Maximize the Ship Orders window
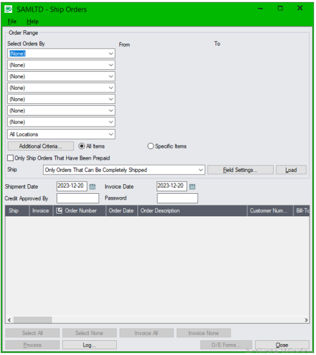 [x=280, y=8]
